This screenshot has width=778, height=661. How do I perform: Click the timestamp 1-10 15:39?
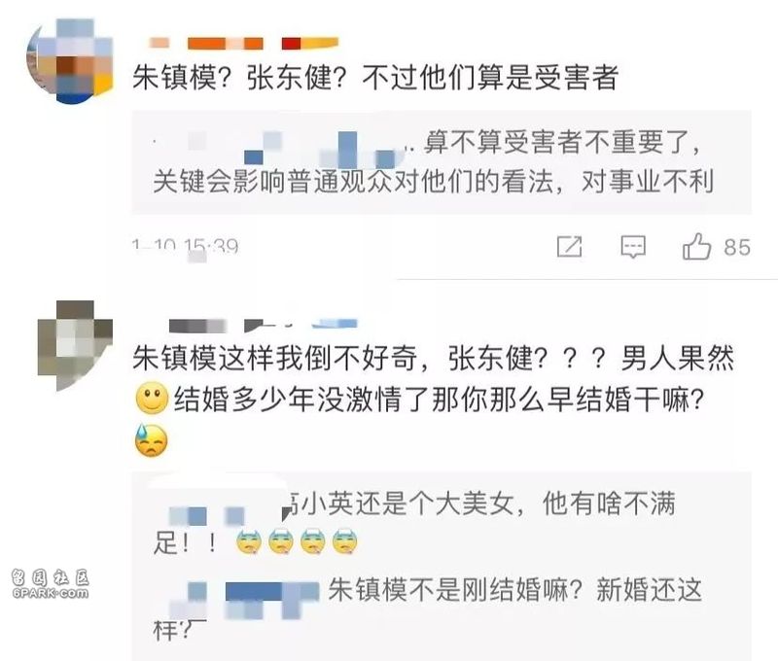pos(185,247)
